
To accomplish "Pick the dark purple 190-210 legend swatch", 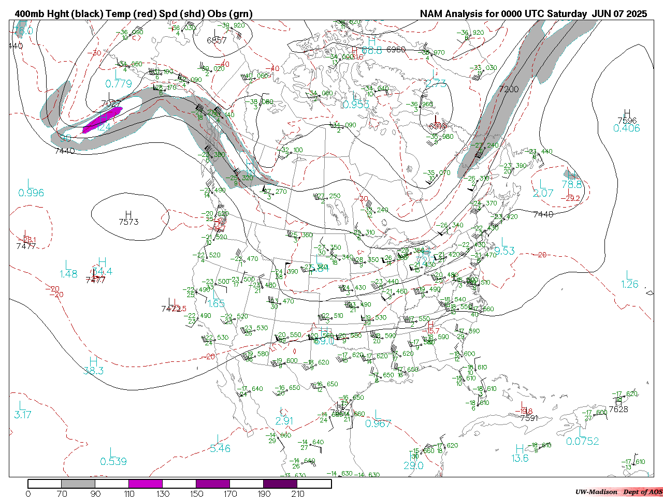I will coord(280,484).
